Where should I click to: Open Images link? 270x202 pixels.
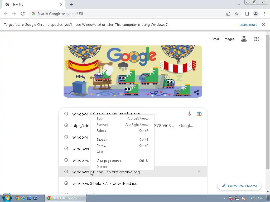229,39
